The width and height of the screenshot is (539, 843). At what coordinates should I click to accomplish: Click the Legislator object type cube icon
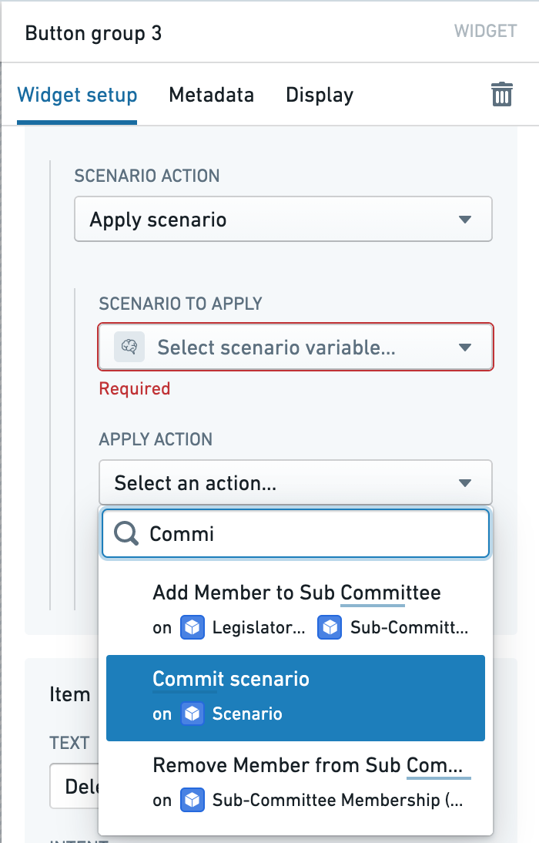pos(192,627)
